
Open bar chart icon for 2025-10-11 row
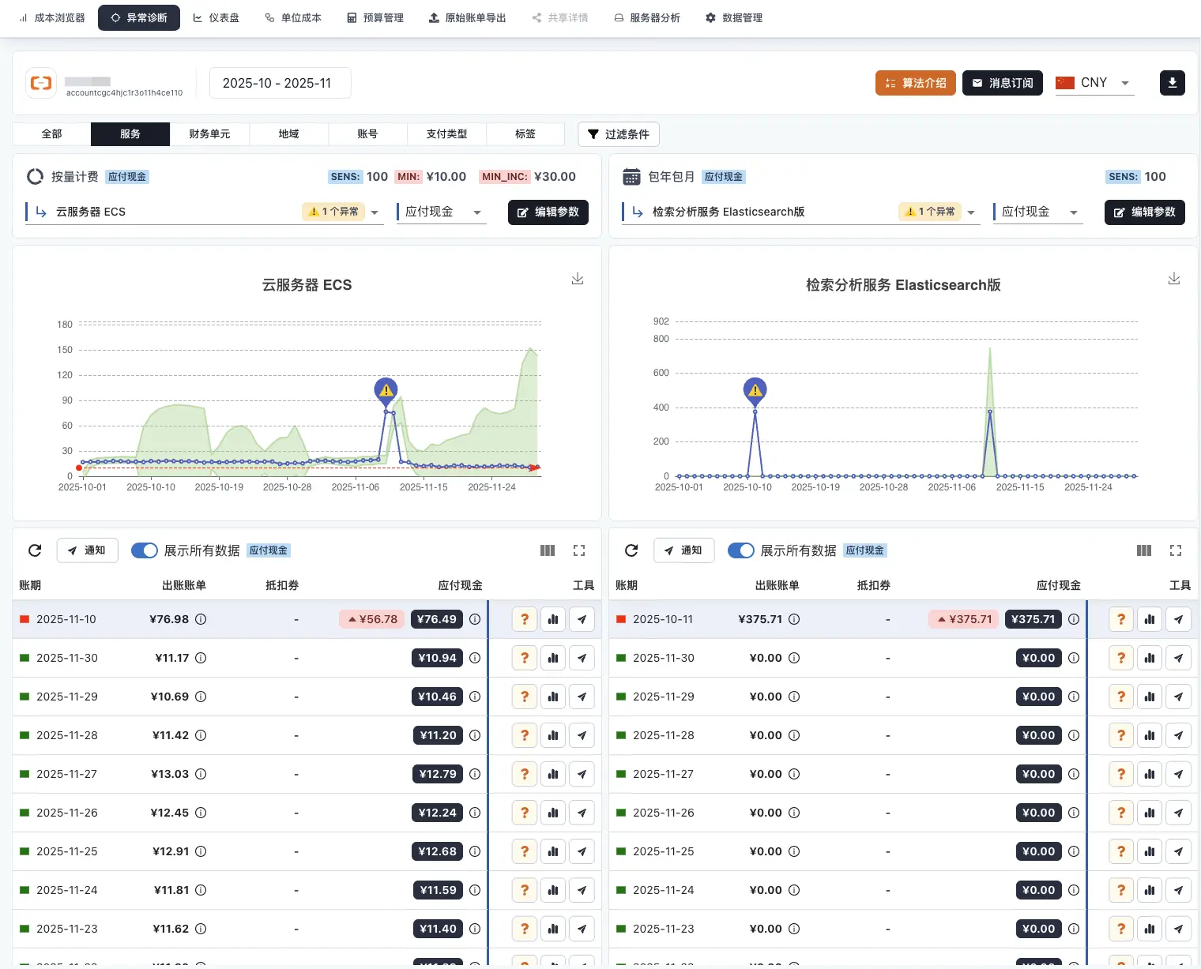pos(1150,619)
